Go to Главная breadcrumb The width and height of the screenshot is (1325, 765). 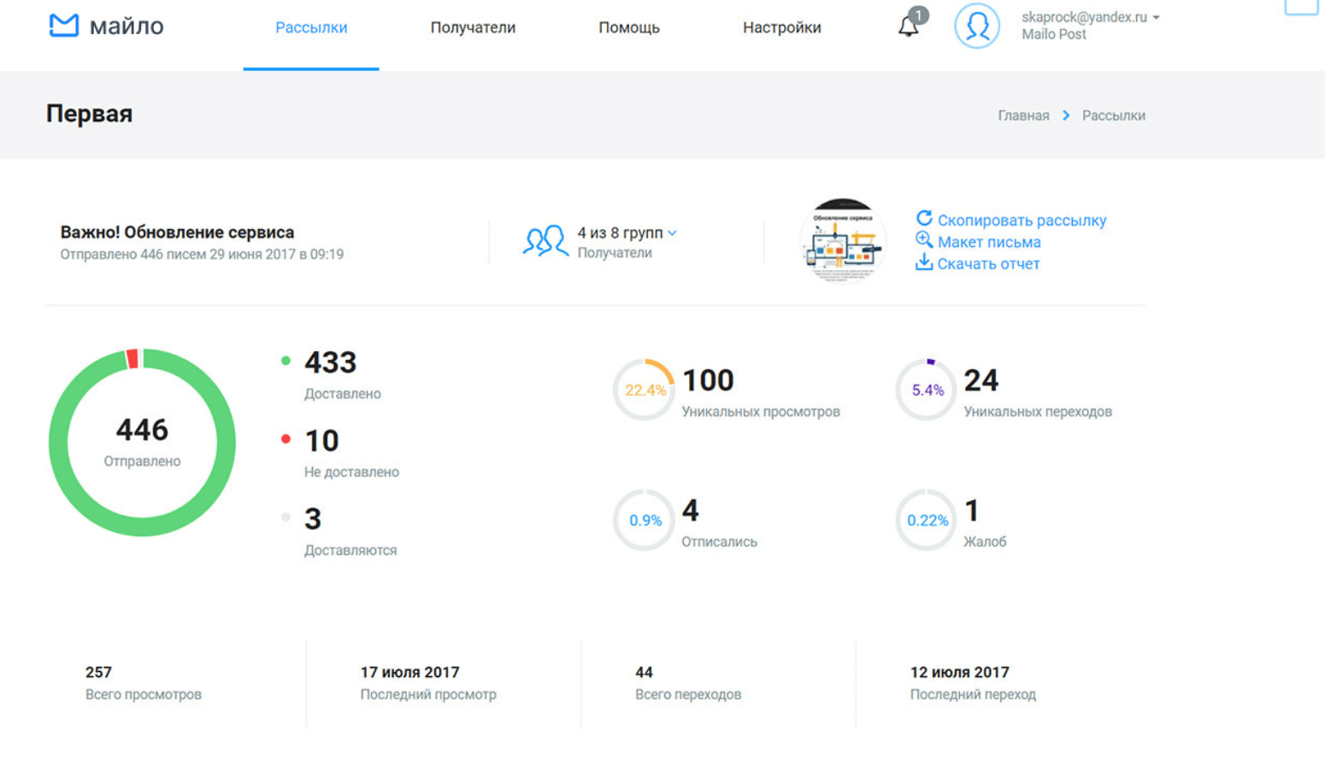coord(1023,115)
